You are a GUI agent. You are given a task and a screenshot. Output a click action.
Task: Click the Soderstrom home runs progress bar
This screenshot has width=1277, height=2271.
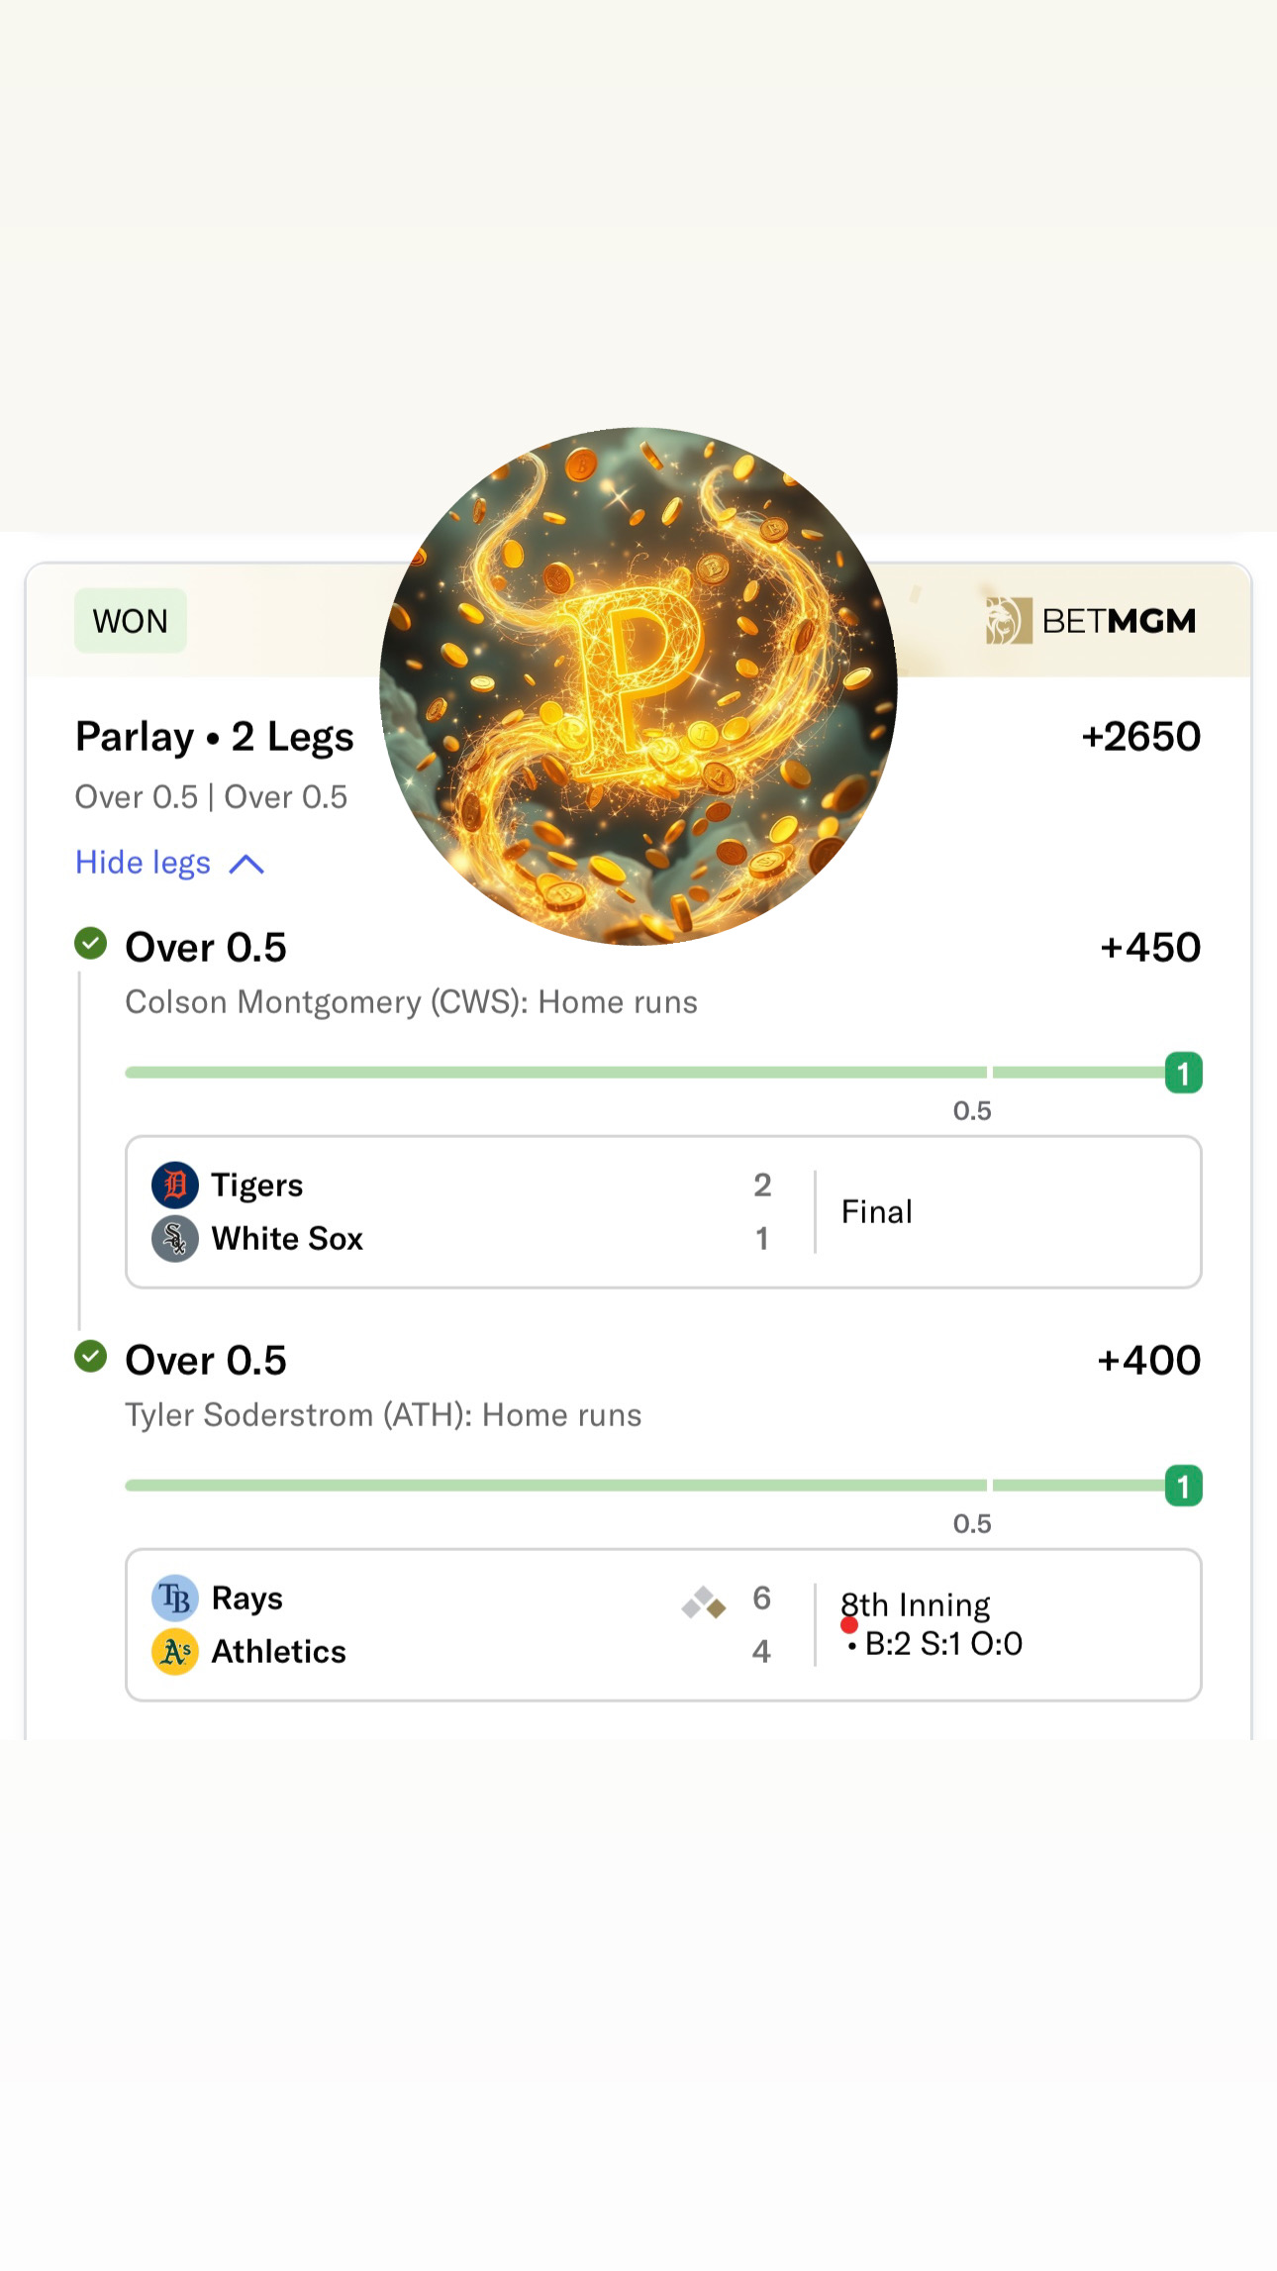tap(554, 1486)
